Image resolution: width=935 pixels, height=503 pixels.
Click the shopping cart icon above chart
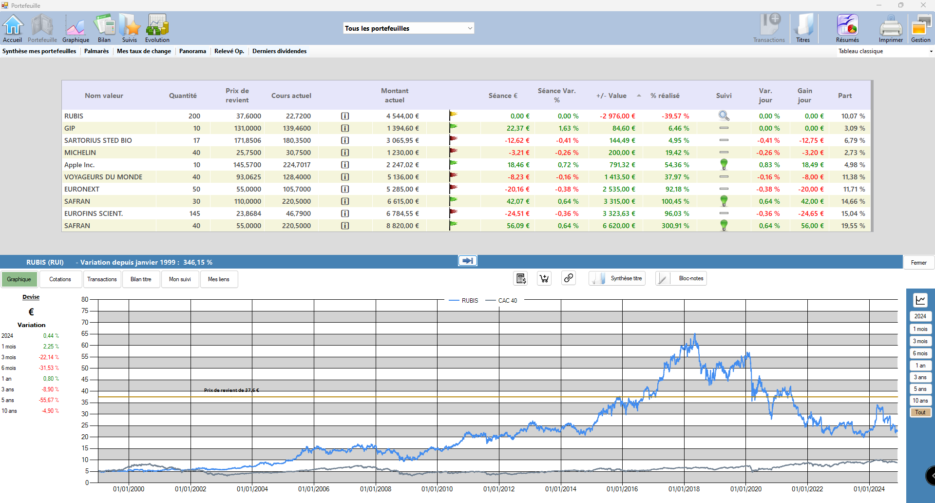544,278
